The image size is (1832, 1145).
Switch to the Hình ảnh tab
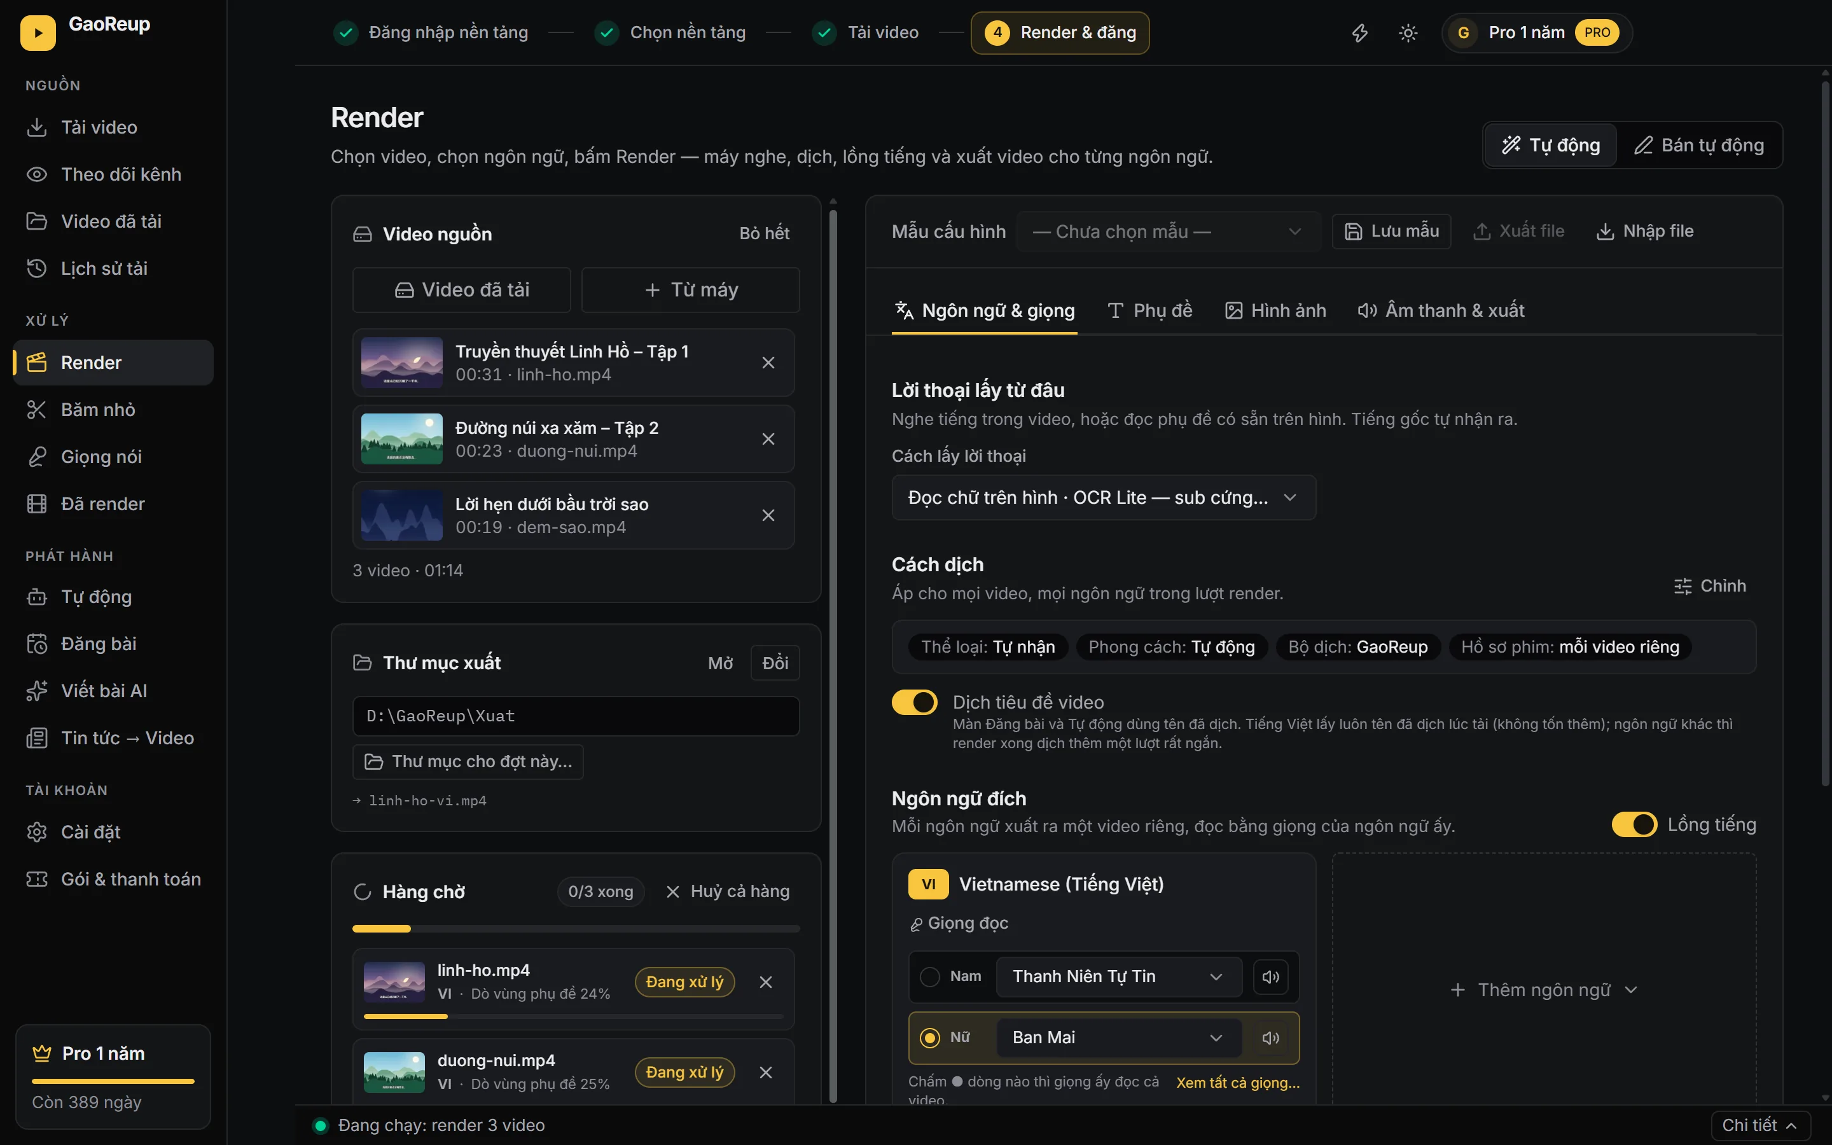[x=1275, y=310]
